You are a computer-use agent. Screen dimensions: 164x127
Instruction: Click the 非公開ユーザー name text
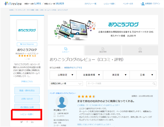(x=60, y=110)
